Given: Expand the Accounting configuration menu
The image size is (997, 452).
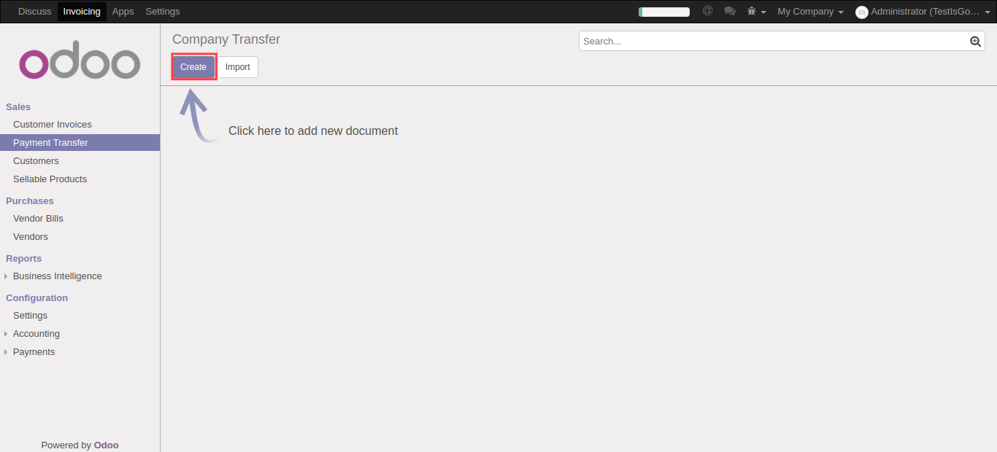Looking at the screenshot, I should [x=36, y=334].
